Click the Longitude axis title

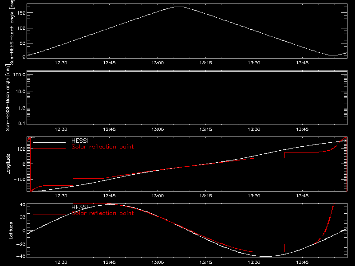click(8, 164)
